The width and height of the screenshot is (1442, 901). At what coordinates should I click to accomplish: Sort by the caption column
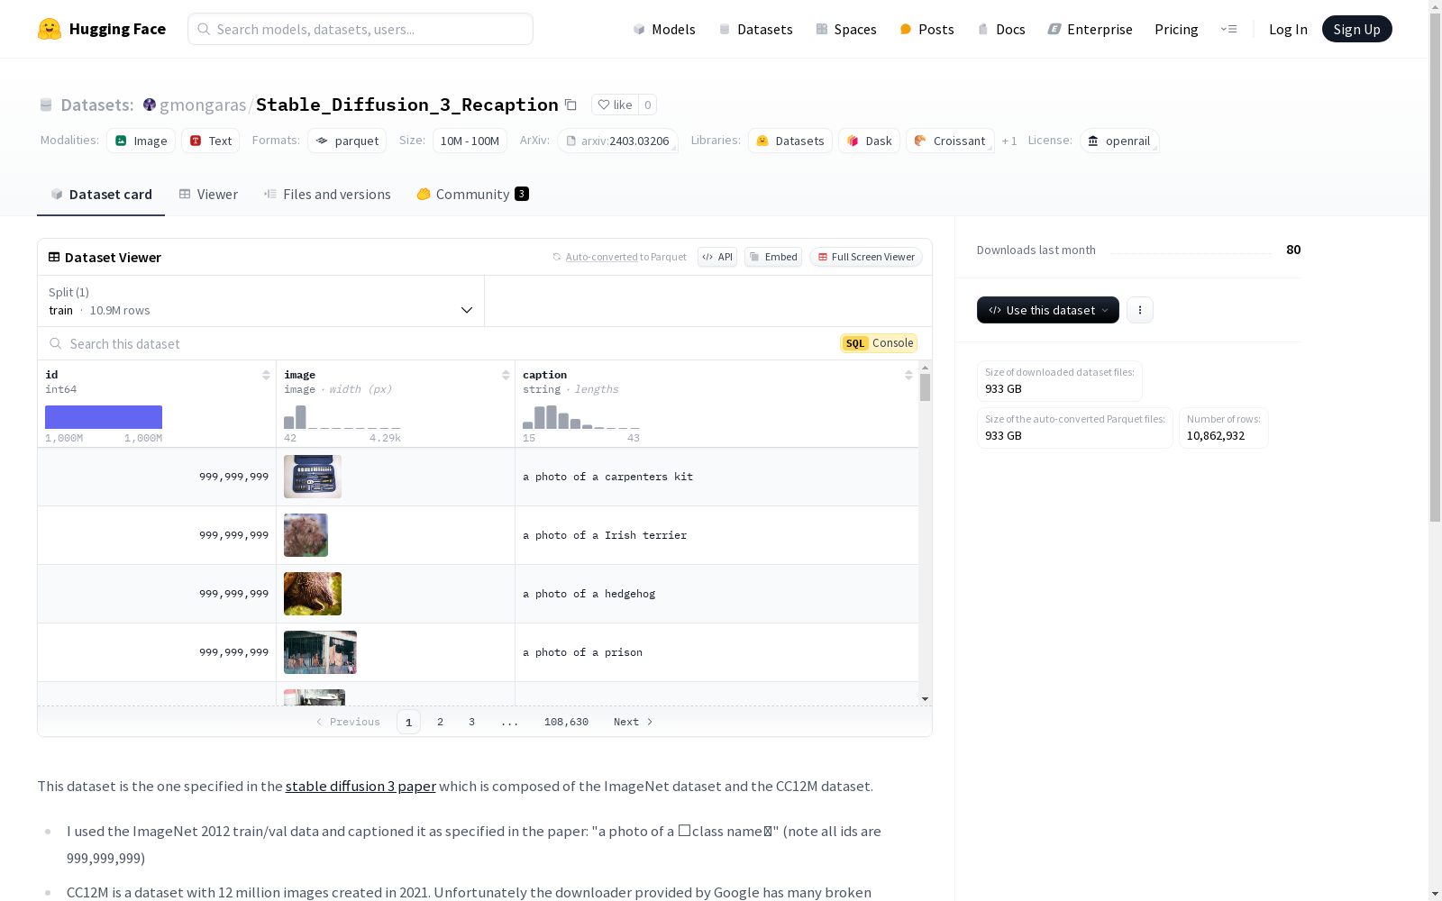[908, 375]
